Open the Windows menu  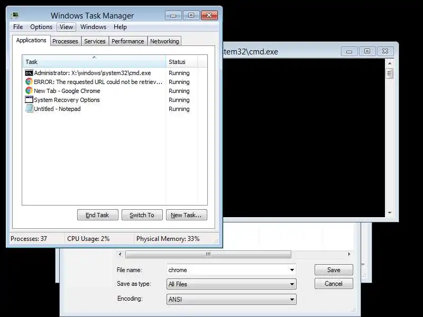(94, 27)
